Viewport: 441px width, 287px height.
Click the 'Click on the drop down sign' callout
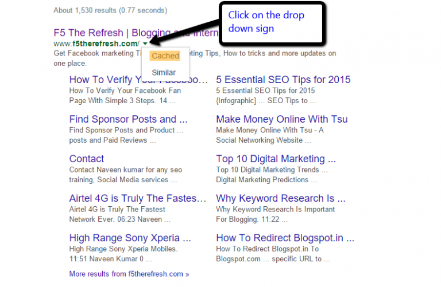267,22
